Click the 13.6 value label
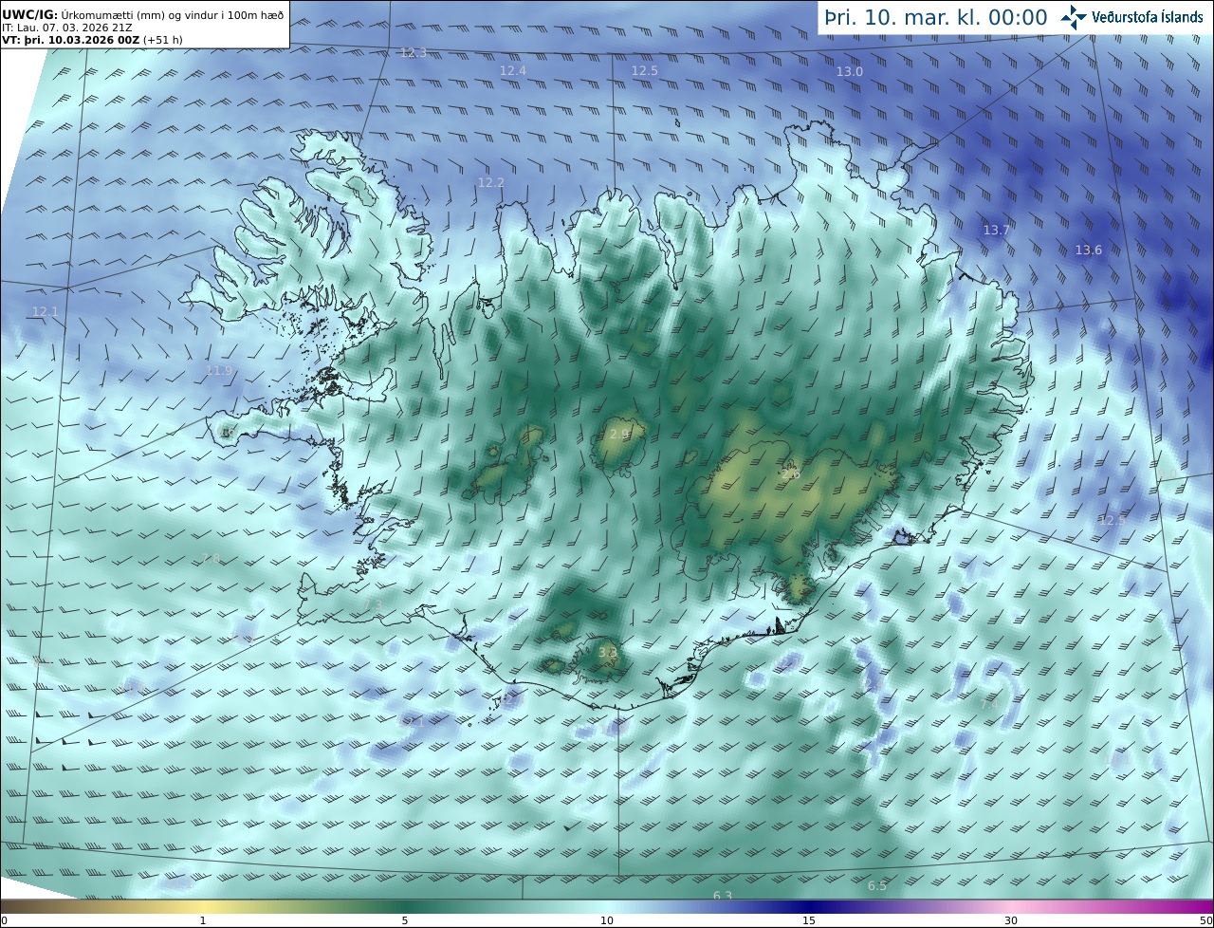 [1089, 250]
